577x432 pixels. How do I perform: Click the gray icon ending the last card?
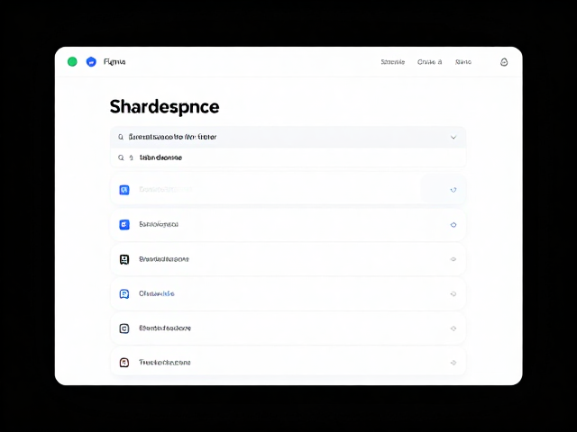click(x=453, y=363)
